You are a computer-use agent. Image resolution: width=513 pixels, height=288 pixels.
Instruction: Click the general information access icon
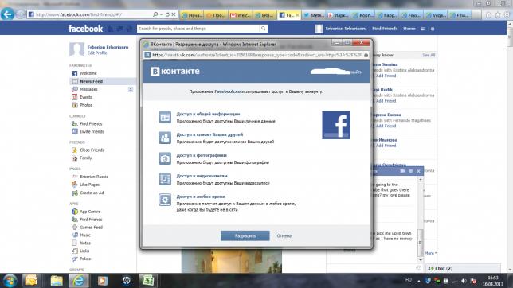click(x=165, y=117)
